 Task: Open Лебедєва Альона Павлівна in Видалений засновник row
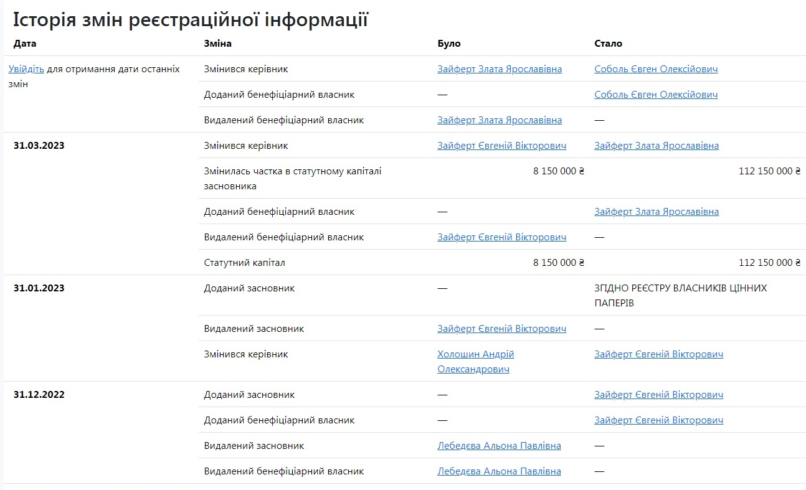(x=500, y=446)
